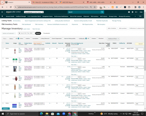This screenshot has width=146, height=116.
Task: Open the Action on 0 selected dropdown
Action: pos(9,33)
